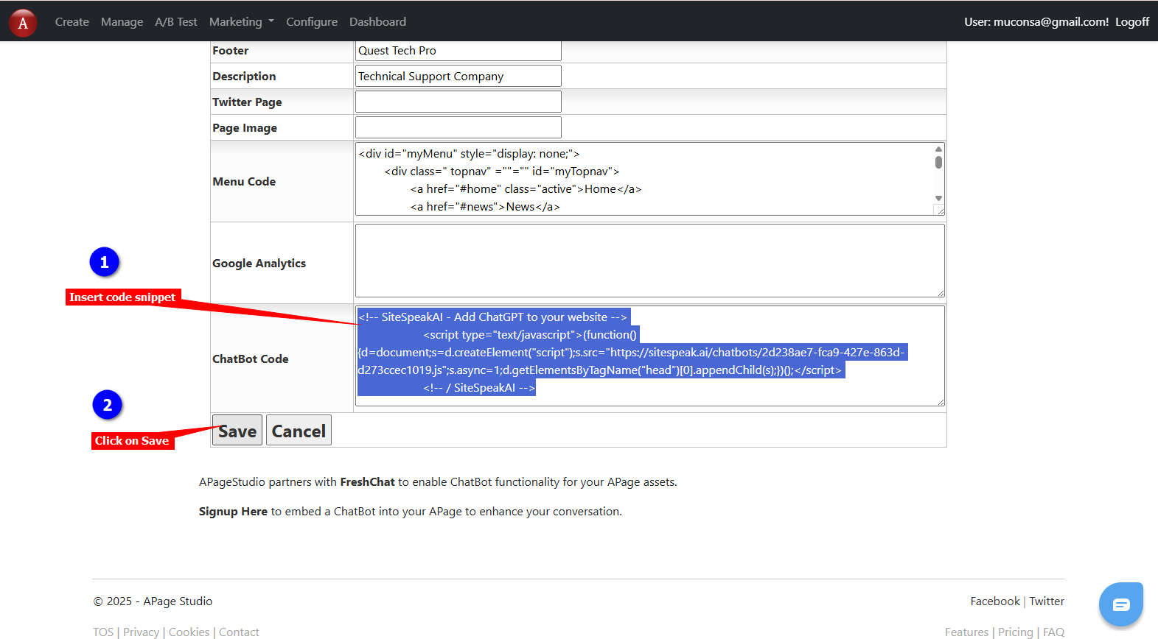
Task: Open the Privacy footer link
Action: (x=141, y=632)
